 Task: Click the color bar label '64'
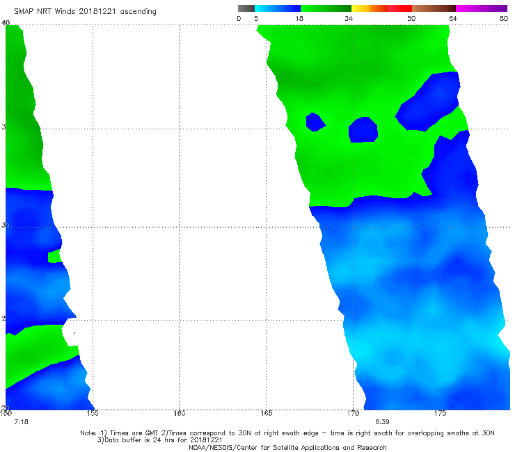point(453,19)
